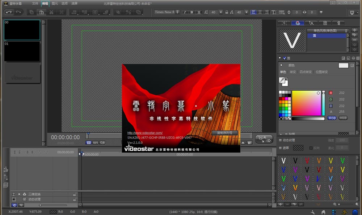Toggle underline text formatting

click(x=199, y=12)
